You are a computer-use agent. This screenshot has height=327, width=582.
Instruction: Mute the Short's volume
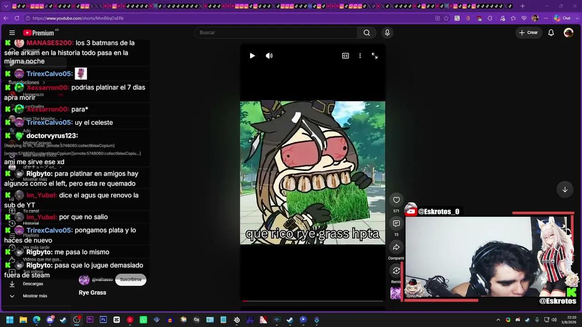click(x=269, y=55)
